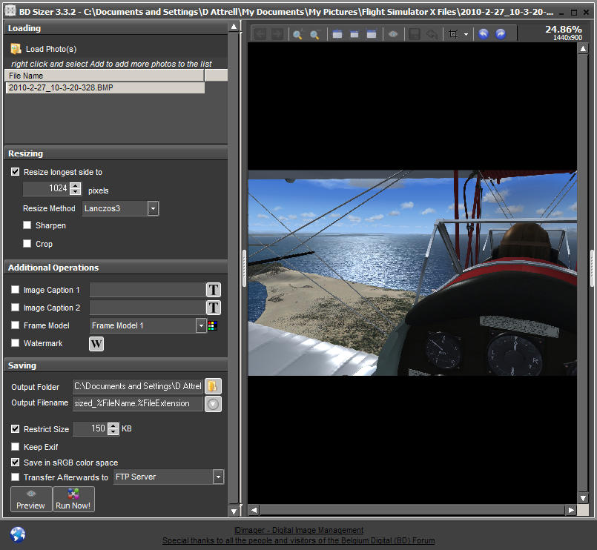597x550 pixels.
Task: Click the crop tool icon in toolbar
Action: (x=453, y=34)
